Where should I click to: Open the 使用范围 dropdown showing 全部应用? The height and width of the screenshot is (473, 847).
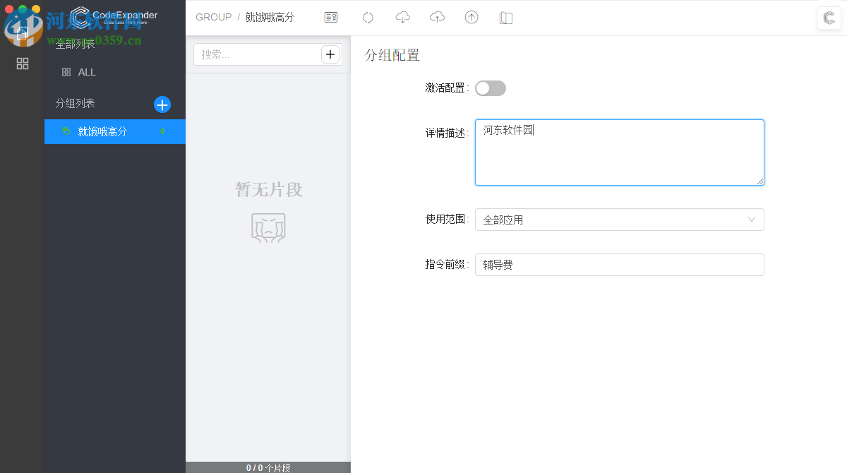point(619,220)
